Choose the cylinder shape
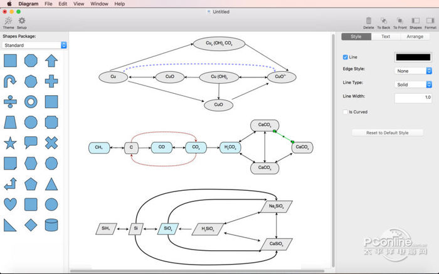This screenshot has height=274, width=439. (x=51, y=225)
